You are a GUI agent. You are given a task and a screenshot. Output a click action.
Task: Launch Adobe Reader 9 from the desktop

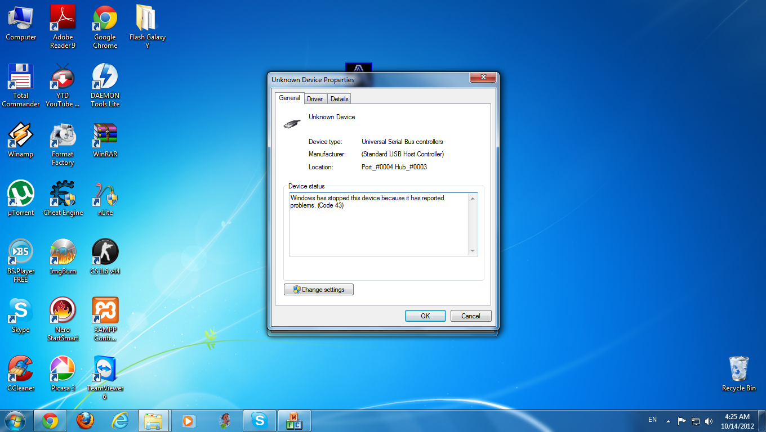63,26
